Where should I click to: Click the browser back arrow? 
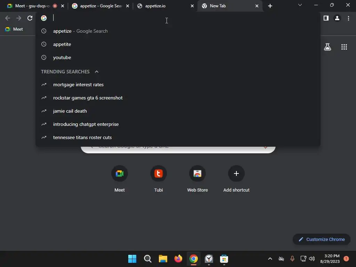8,18
